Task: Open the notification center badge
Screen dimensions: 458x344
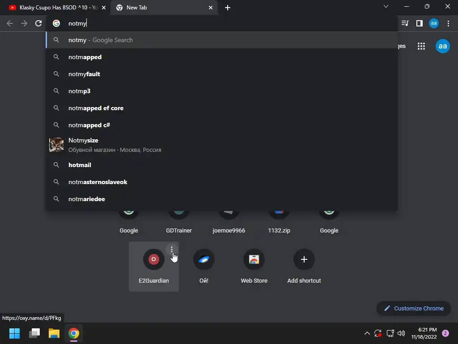Action: (445, 333)
